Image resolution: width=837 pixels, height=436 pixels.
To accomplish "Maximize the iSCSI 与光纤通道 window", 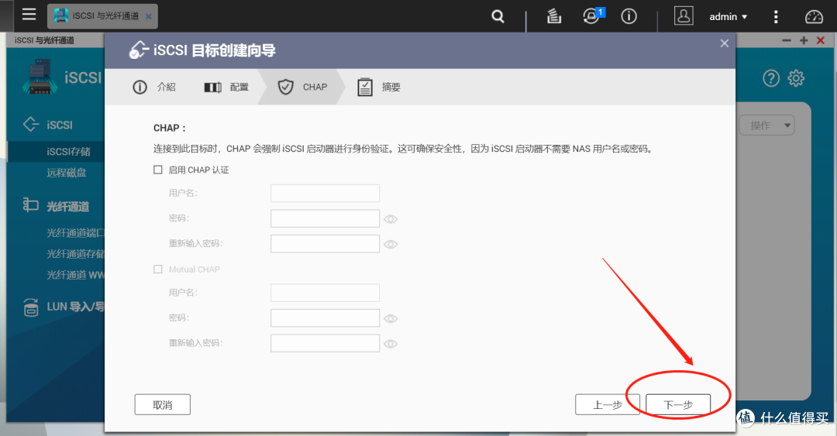I will 804,40.
